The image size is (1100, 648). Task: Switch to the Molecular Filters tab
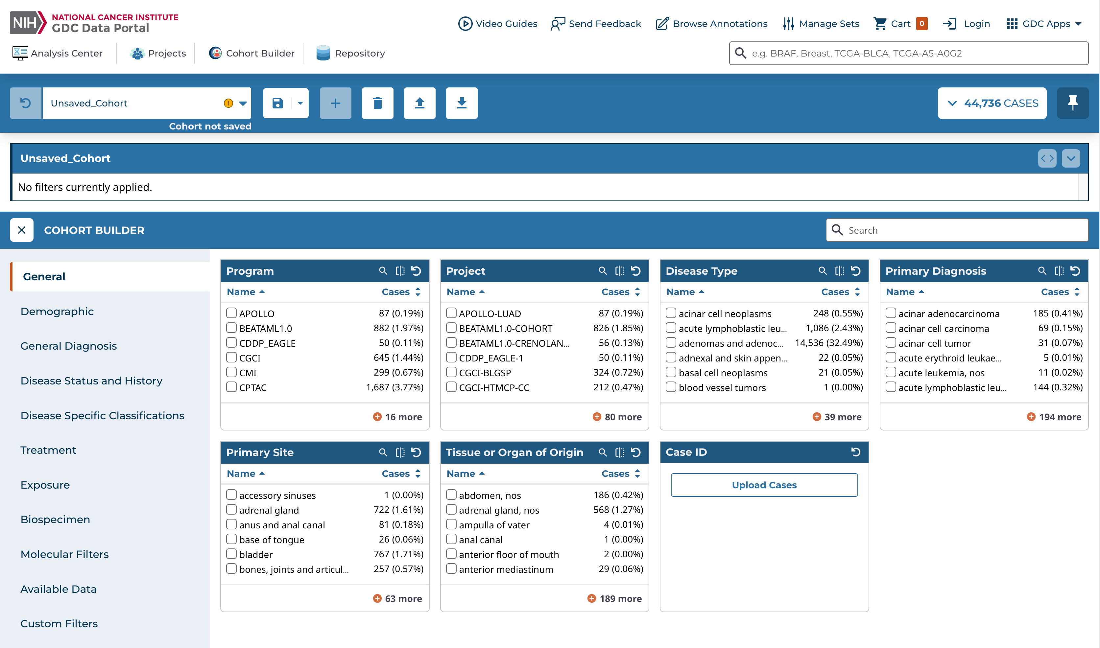coord(65,554)
